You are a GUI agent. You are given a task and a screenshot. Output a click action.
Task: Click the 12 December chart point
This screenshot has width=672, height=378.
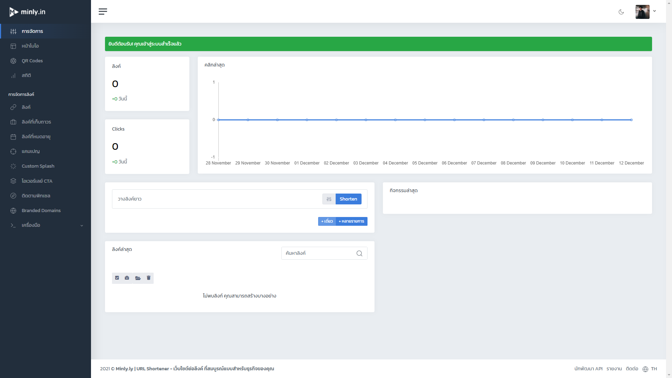(x=631, y=120)
